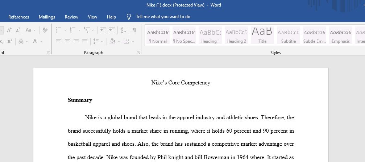Viewport: 365px width, 162px height.
Task: Click the word Therefore in the first line
Action: [x=273, y=117]
